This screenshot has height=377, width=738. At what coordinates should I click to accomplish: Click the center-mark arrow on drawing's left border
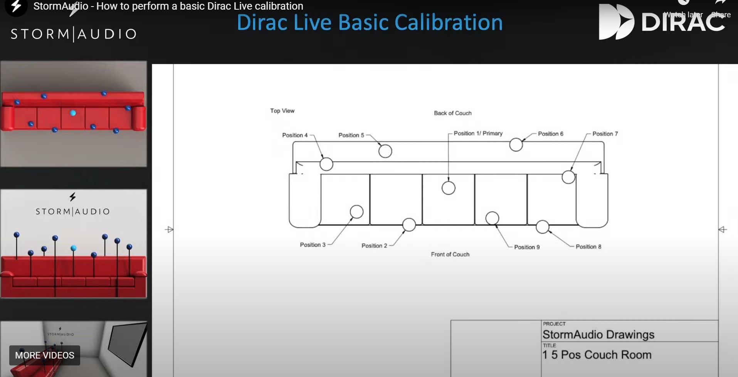169,230
